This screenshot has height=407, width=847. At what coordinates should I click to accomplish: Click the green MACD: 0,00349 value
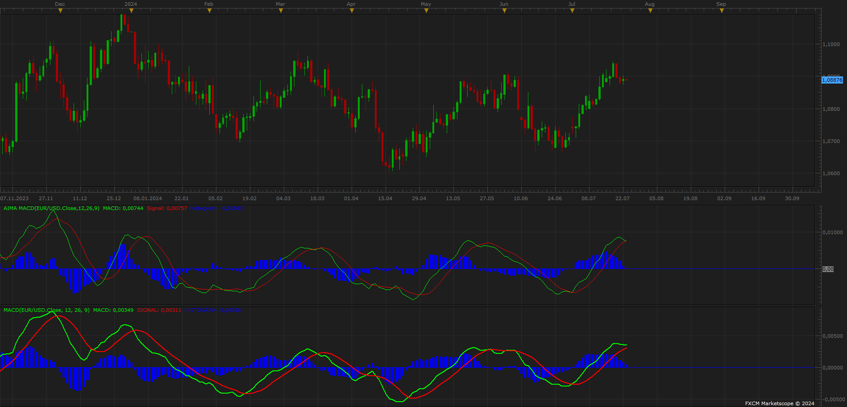pyautogui.click(x=113, y=310)
